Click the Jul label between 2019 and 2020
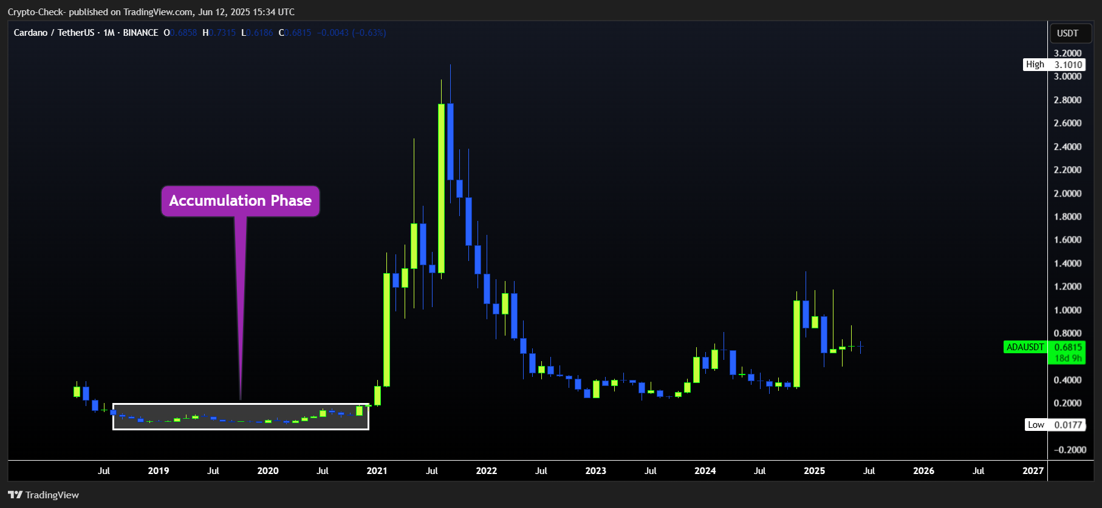The image size is (1102, 508). click(x=213, y=471)
